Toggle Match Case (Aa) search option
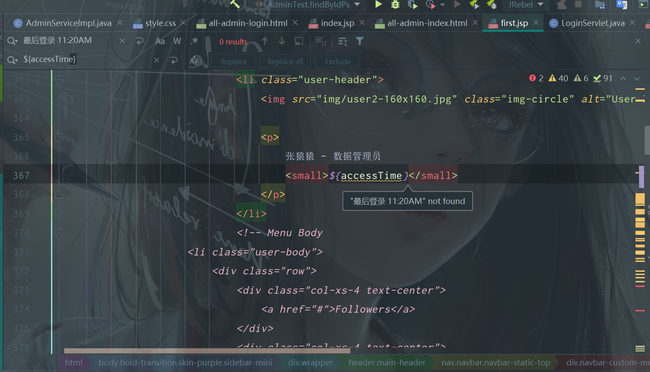 pos(160,41)
